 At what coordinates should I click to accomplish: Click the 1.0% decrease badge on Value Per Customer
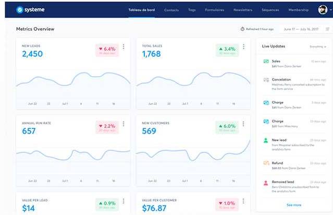(x=227, y=205)
